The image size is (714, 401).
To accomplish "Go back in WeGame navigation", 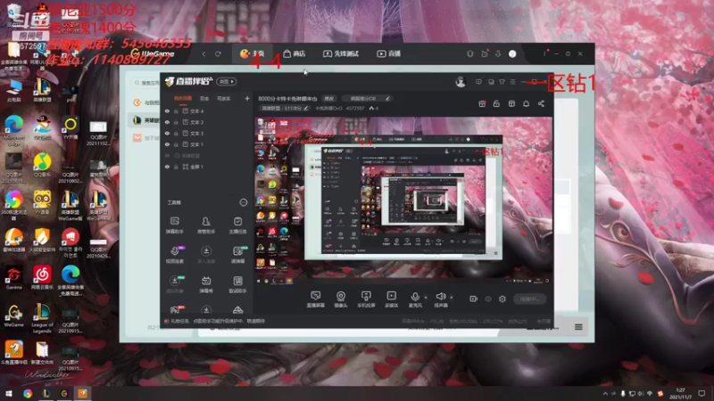I will [203, 53].
